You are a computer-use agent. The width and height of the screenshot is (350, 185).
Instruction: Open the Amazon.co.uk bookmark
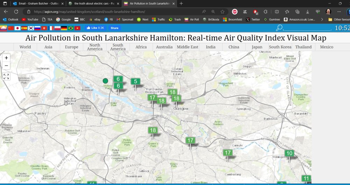[x=300, y=20]
